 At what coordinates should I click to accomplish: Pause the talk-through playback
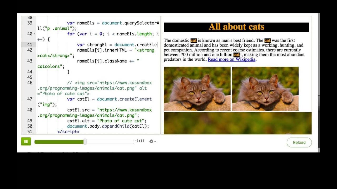pyautogui.click(x=26, y=141)
